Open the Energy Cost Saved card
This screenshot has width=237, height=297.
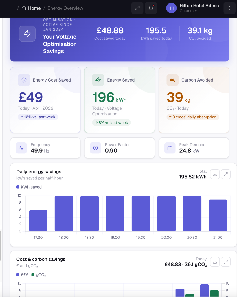click(x=45, y=100)
